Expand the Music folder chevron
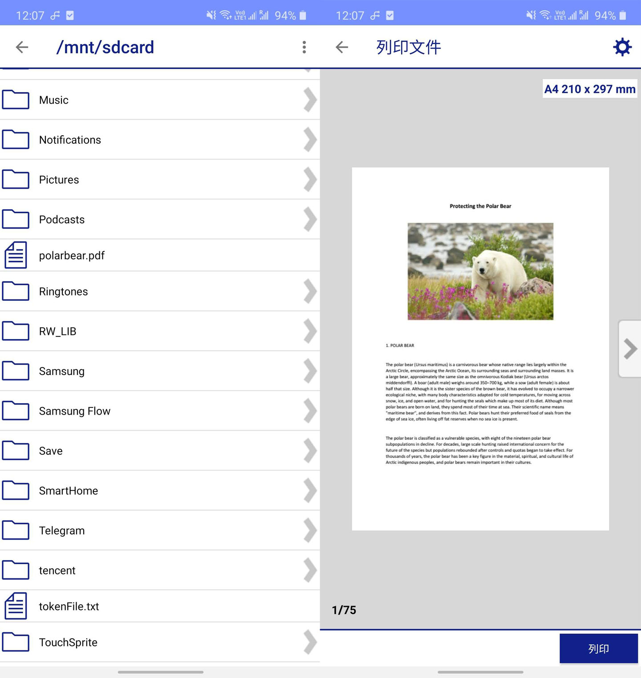The image size is (641, 678). point(310,100)
